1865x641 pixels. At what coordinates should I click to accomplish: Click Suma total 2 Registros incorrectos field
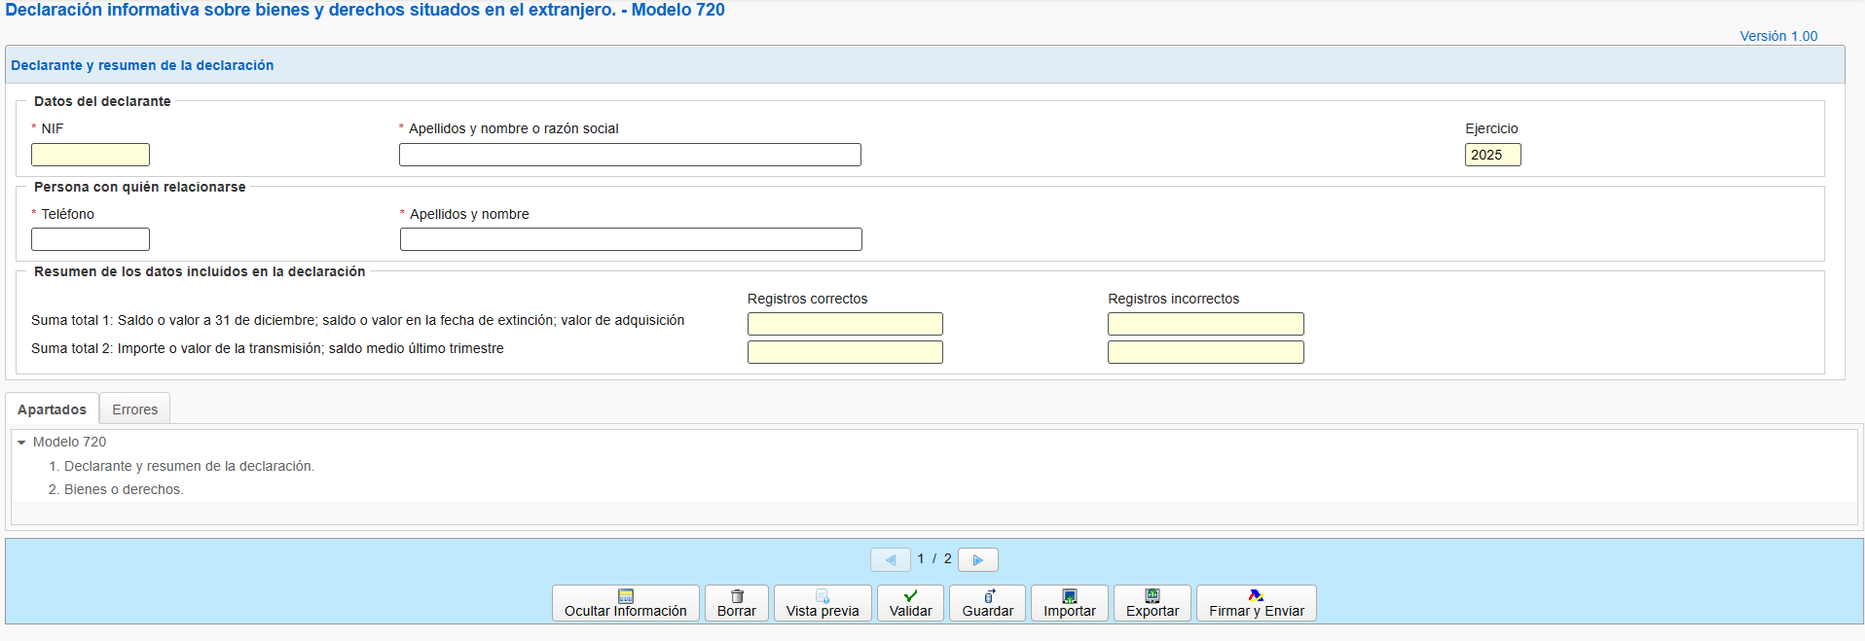[x=1205, y=352]
